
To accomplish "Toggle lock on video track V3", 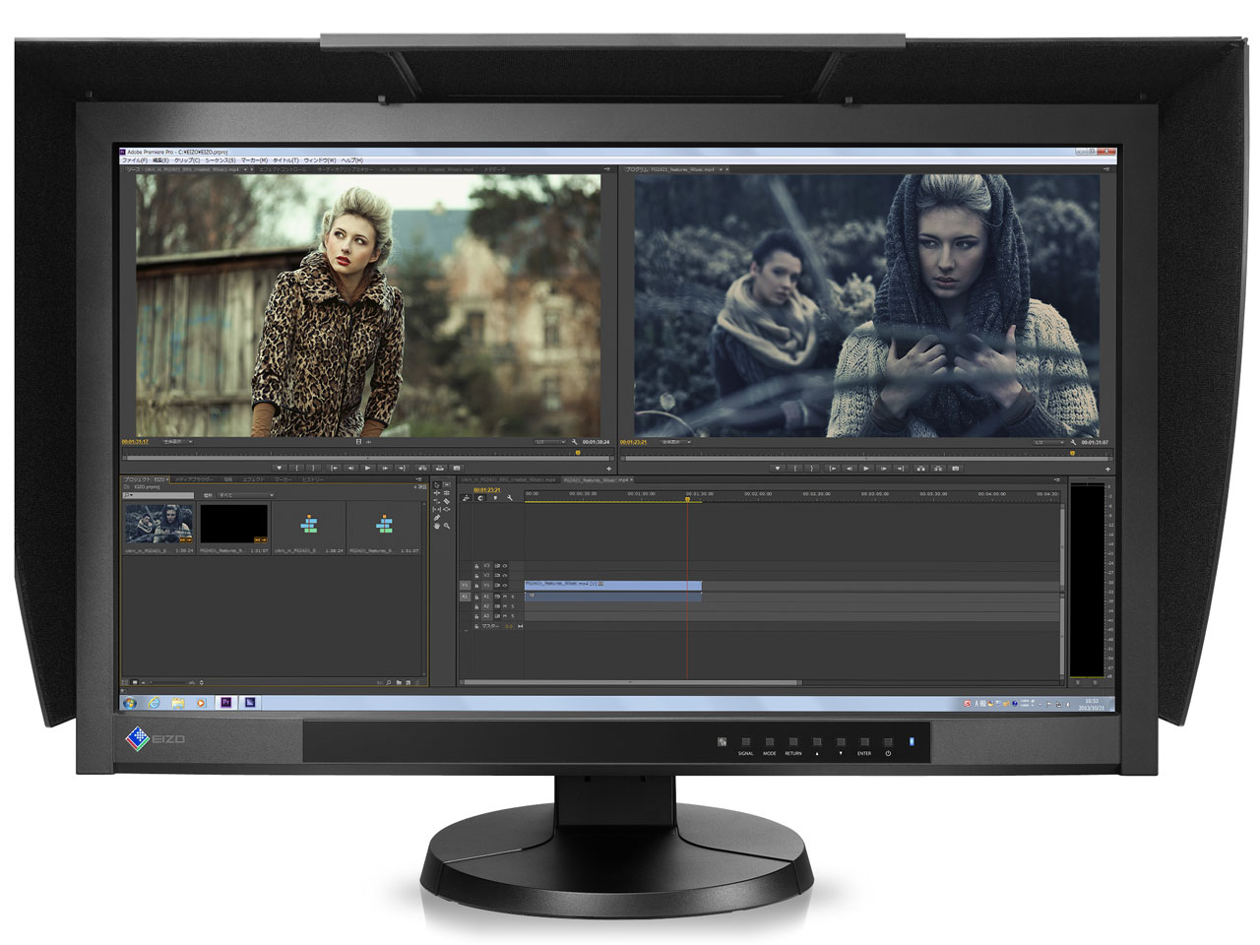I will (x=477, y=566).
